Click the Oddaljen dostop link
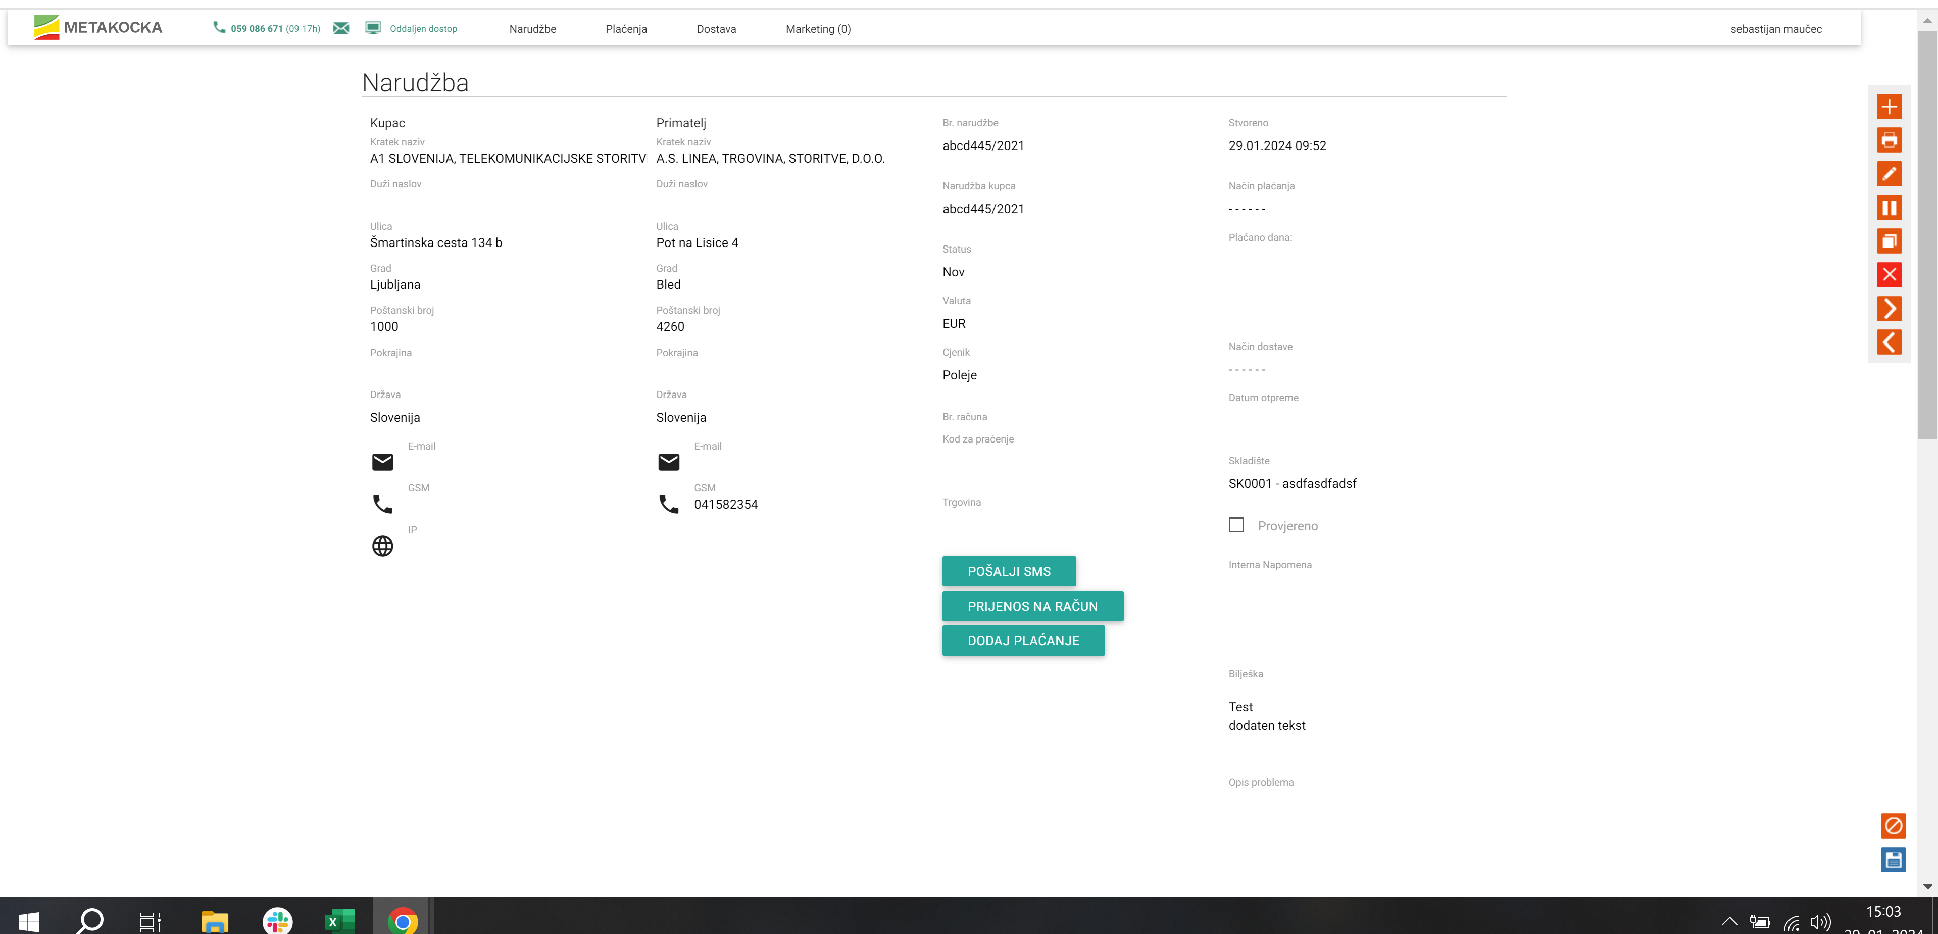The width and height of the screenshot is (1938, 934). click(x=423, y=29)
